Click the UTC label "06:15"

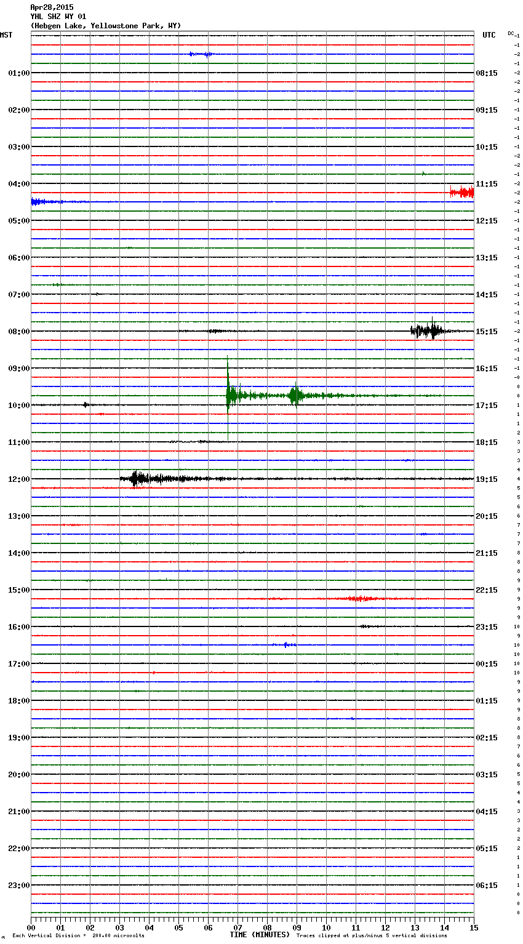coord(487,886)
